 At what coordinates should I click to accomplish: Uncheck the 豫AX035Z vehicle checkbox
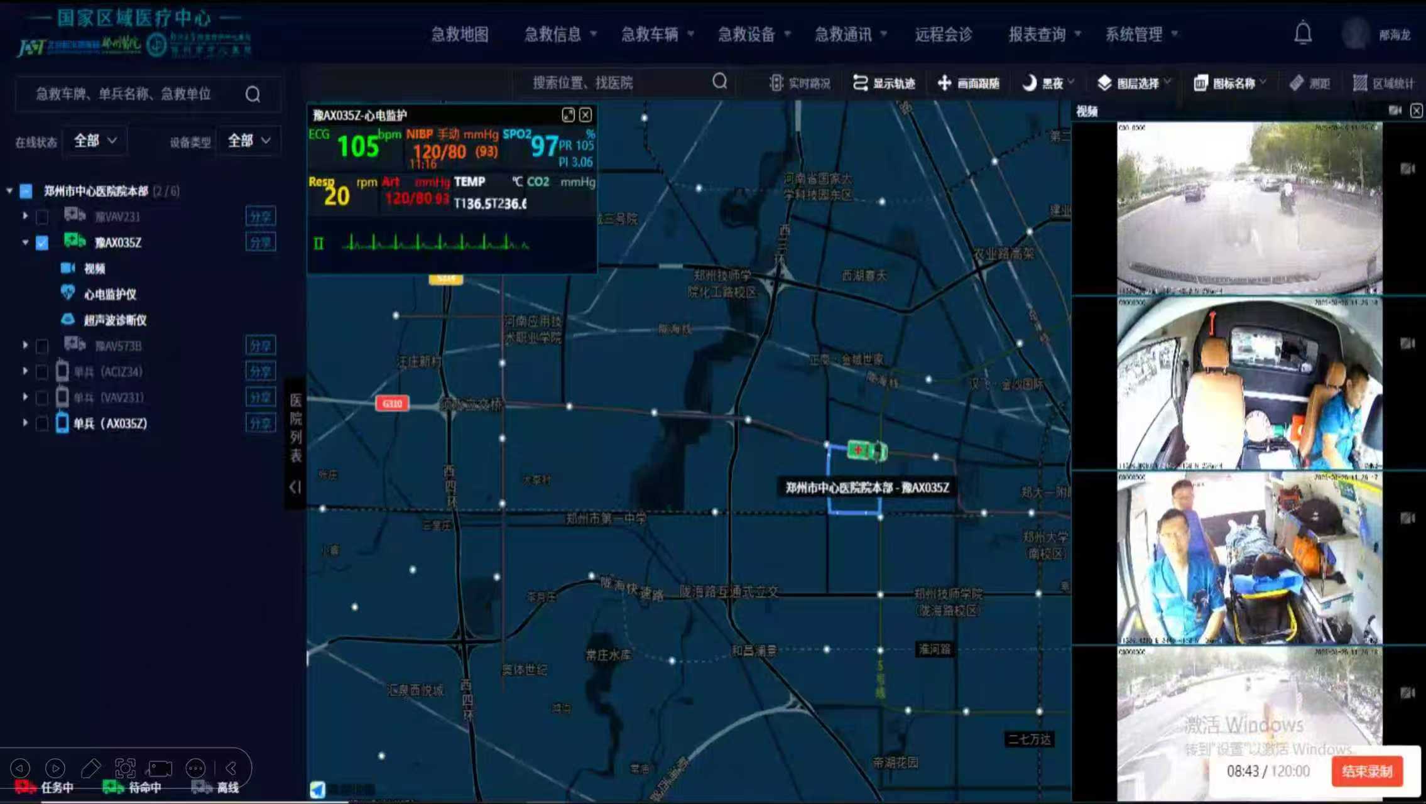coord(42,243)
